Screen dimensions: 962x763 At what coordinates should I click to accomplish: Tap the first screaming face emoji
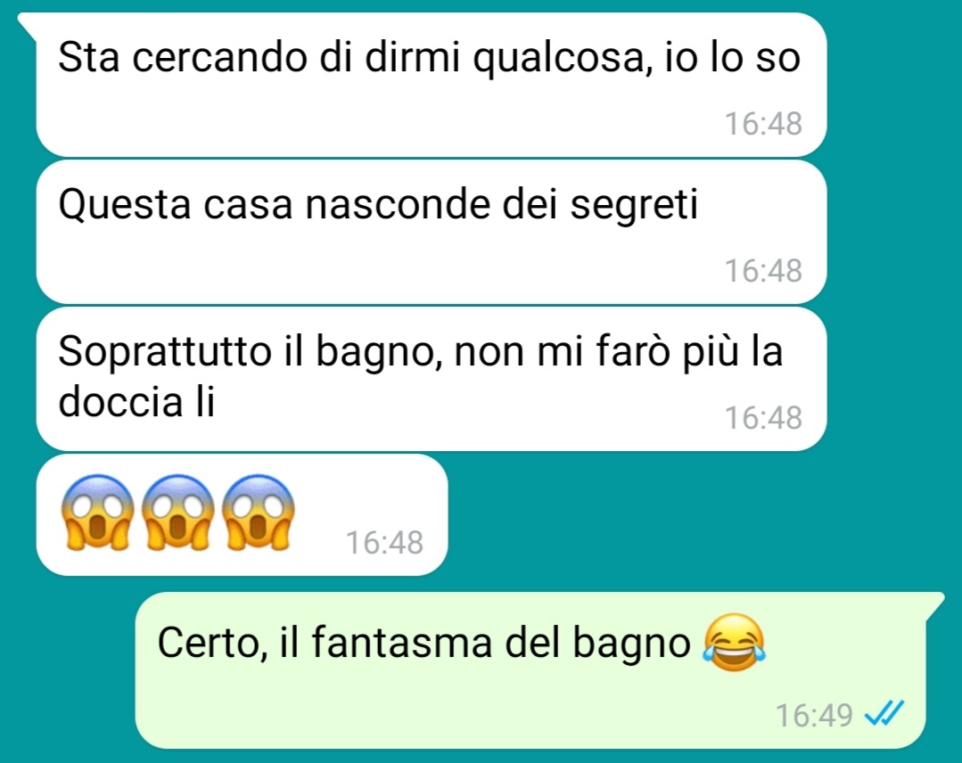tap(97, 513)
